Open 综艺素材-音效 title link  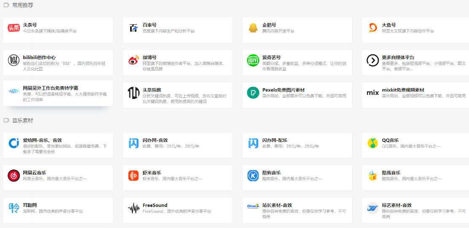[396, 205]
